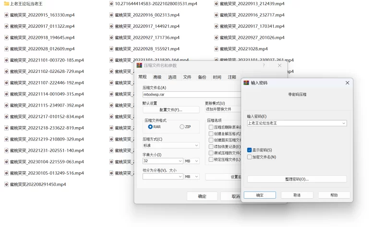Open the 更新模式 dropdown showing 添加并替换文件
384x227 pixels.
point(223,109)
